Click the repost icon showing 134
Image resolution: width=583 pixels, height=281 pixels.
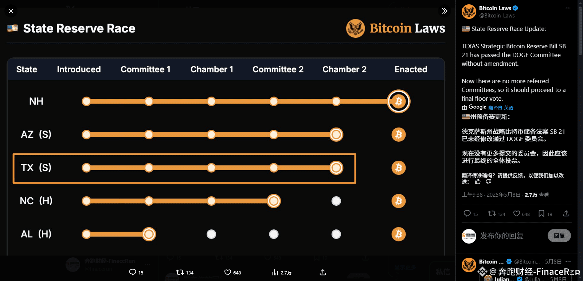(x=493, y=214)
